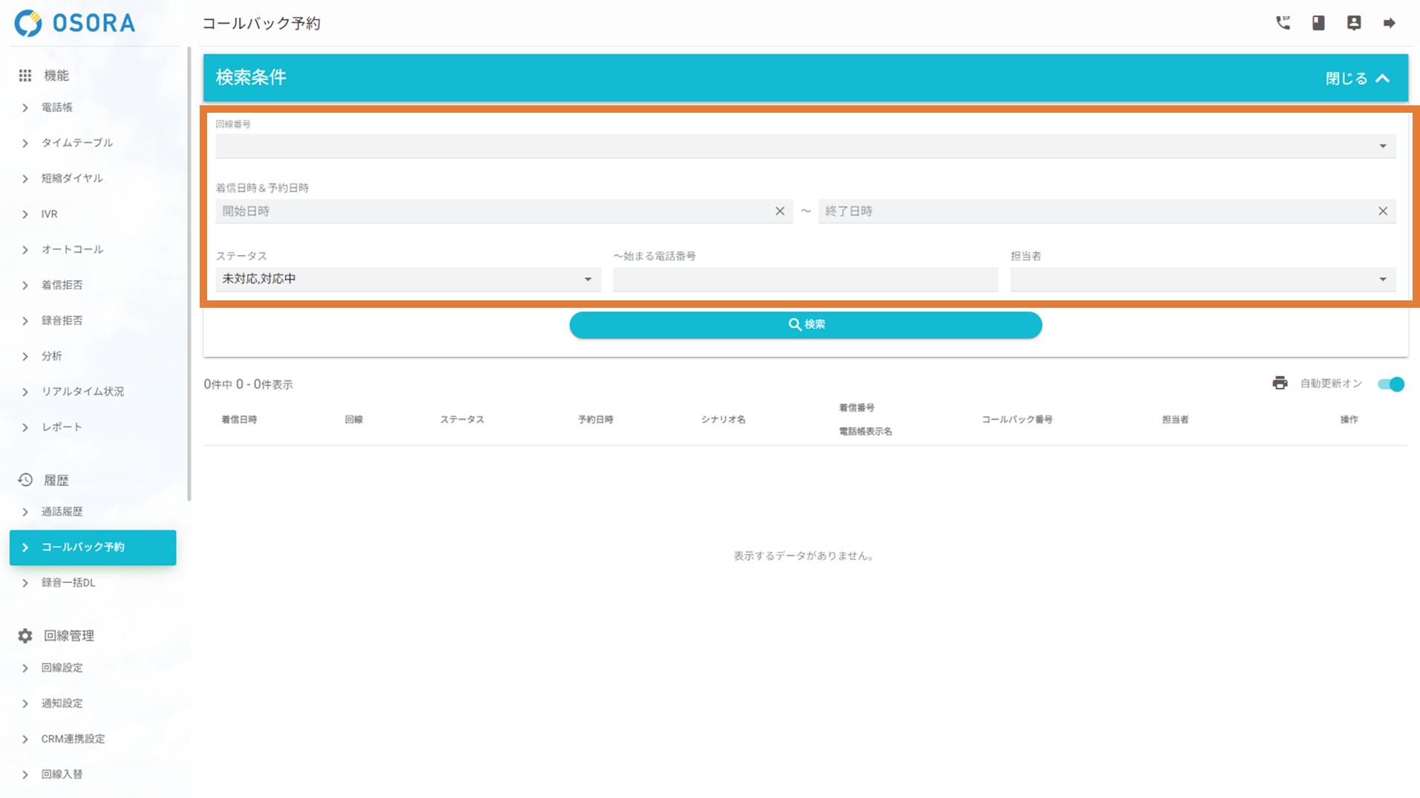1420x798 pixels.
Task: Open the 担当者 dropdown
Action: 1202,280
